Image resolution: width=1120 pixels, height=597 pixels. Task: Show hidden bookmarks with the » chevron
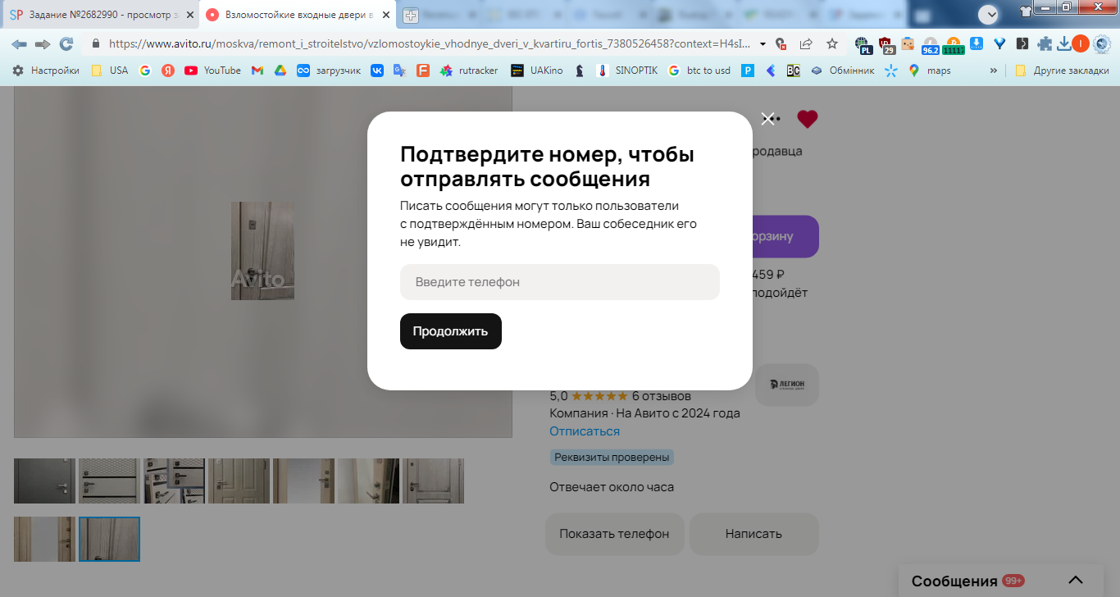click(x=994, y=71)
